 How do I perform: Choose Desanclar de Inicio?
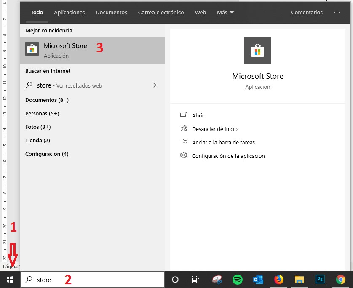(214, 129)
